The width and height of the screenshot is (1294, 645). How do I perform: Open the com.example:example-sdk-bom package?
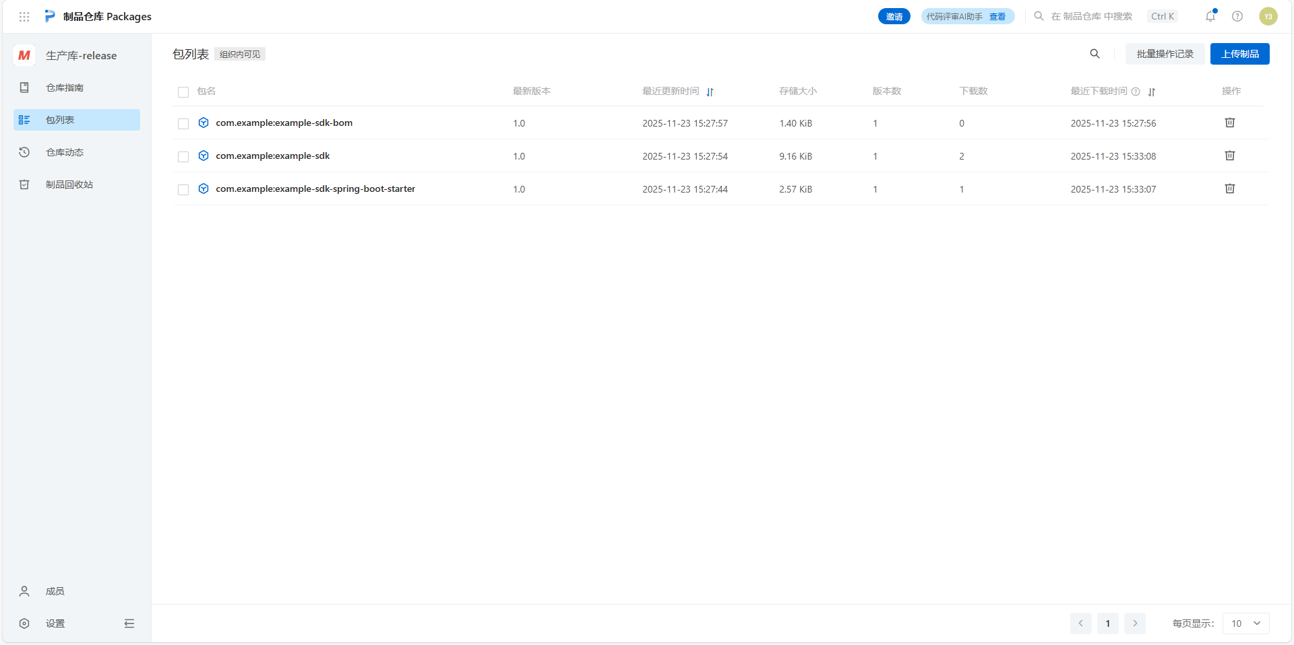284,123
